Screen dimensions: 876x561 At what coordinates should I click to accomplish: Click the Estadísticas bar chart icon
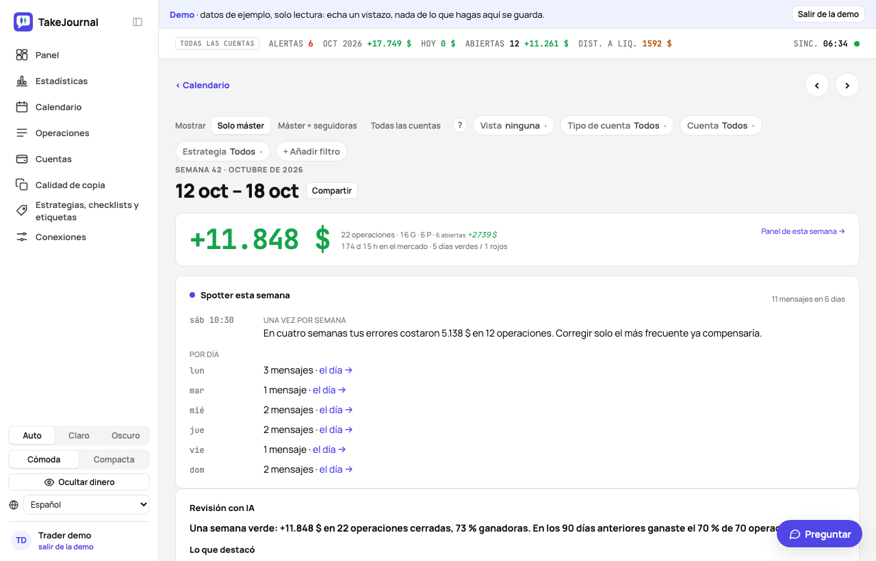tap(22, 81)
